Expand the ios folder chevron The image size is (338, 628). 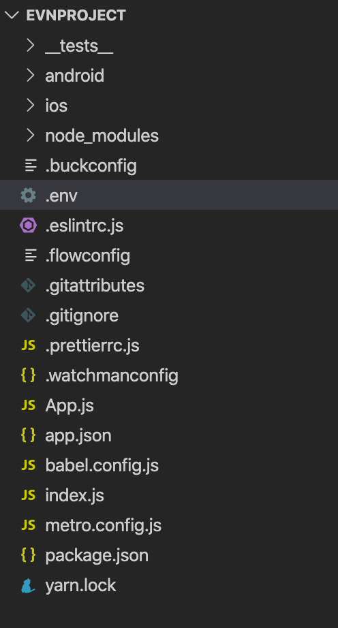(x=30, y=106)
